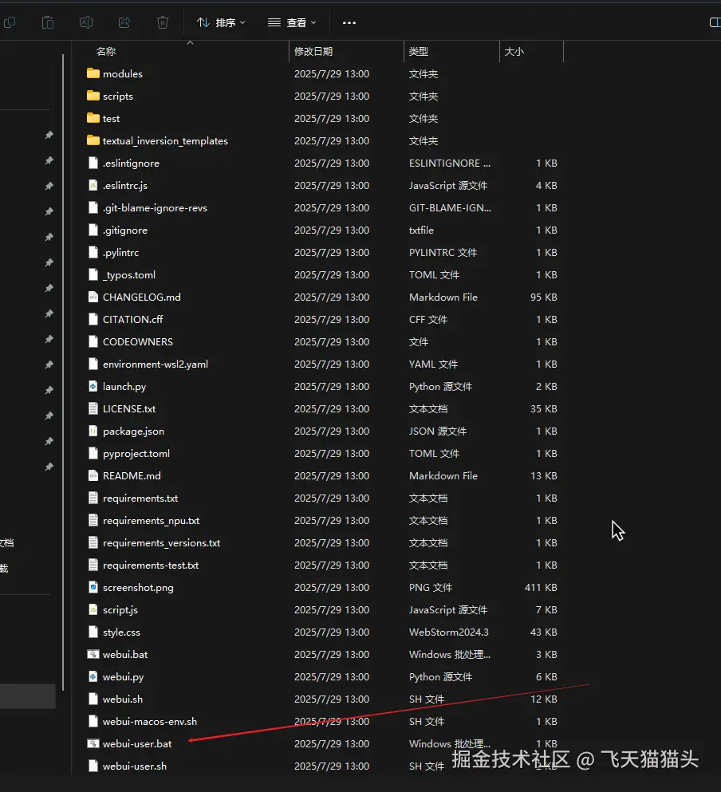Click the LICENSE.txt text file icon

[x=93, y=408]
